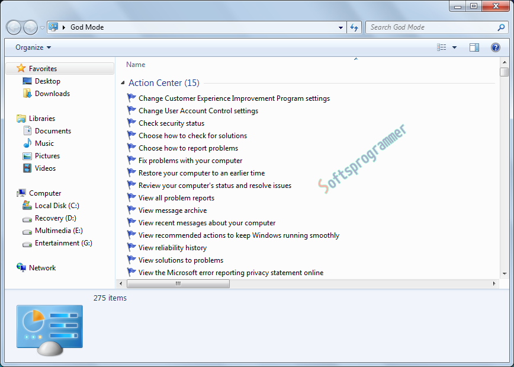Click View reliability history
Screen dimensions: 514x367
click(172, 247)
